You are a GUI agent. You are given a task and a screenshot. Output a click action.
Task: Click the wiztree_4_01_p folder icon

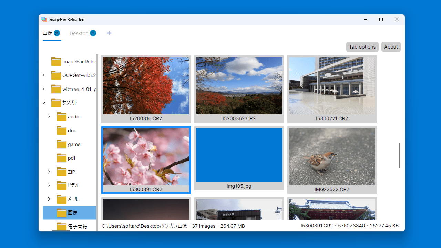(56, 89)
